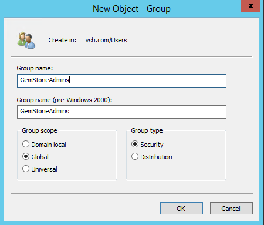264x225 pixels.
Task: Click the Group scope box heading
Action: (39, 130)
